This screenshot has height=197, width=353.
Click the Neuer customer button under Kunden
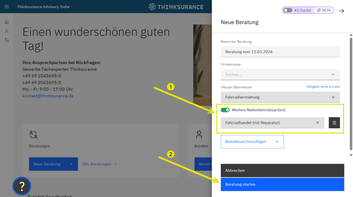(x=203, y=164)
